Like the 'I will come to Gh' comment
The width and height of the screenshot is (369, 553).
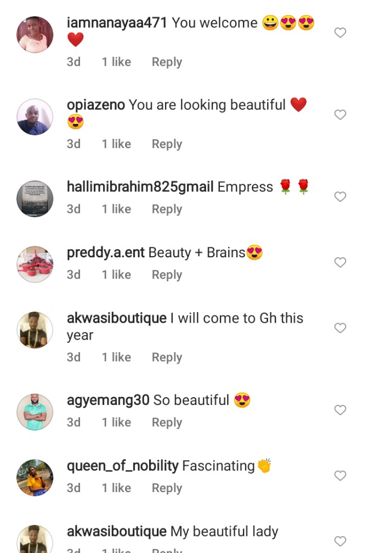pyautogui.click(x=340, y=328)
